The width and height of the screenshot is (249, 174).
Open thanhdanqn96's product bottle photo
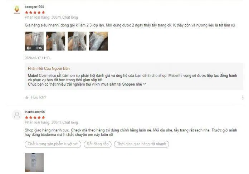[x=34, y=163]
